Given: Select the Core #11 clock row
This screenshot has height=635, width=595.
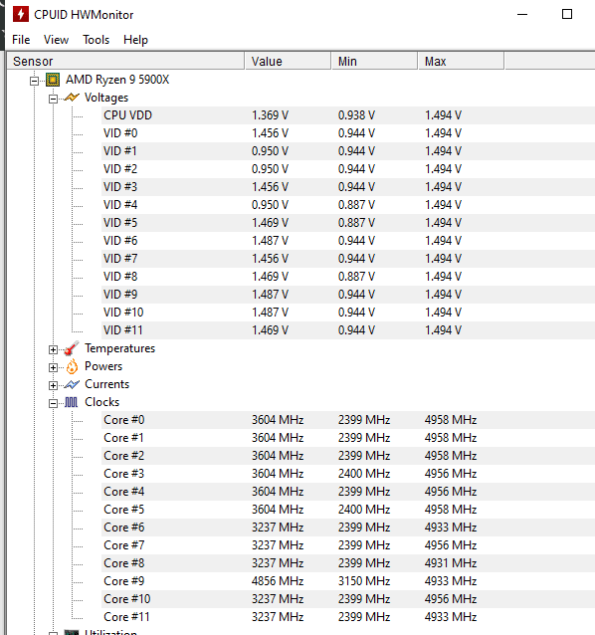Looking at the screenshot, I should 348,617.
